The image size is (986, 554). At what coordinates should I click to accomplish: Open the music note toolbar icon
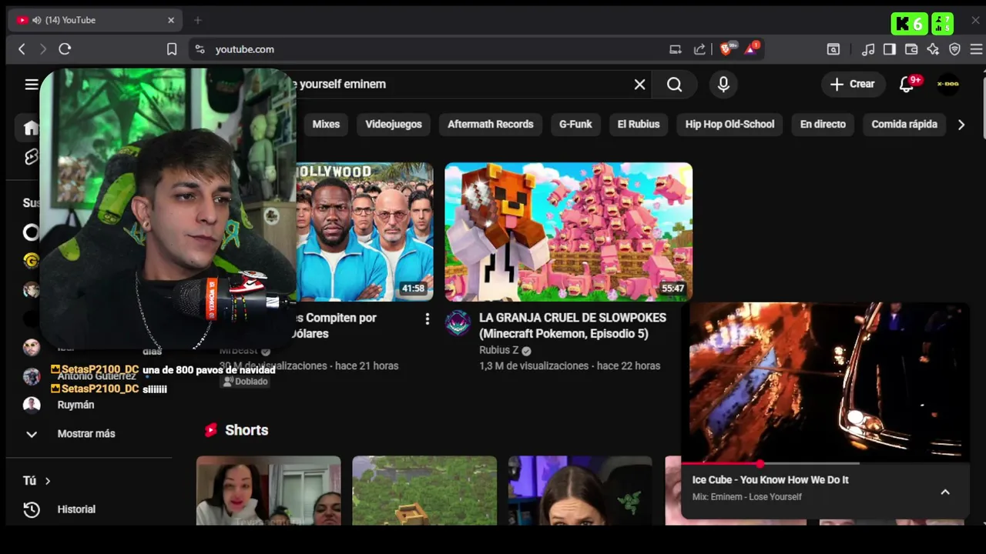point(868,49)
